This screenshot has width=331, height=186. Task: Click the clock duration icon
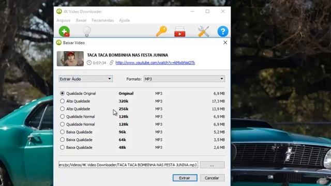(x=89, y=63)
